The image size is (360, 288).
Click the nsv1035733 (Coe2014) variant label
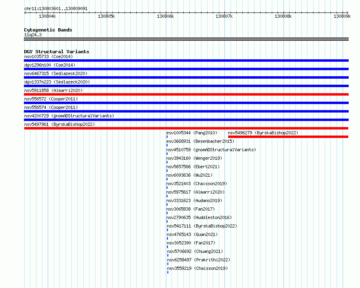[x=49, y=56]
